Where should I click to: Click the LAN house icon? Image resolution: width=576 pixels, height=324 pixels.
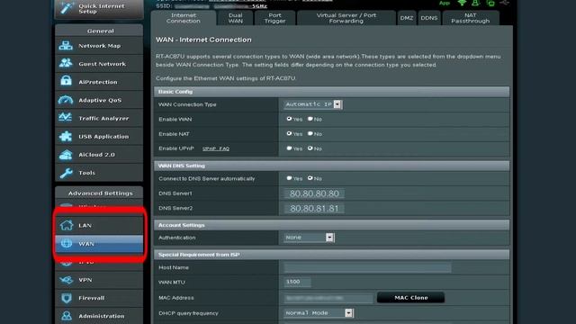tap(67, 225)
